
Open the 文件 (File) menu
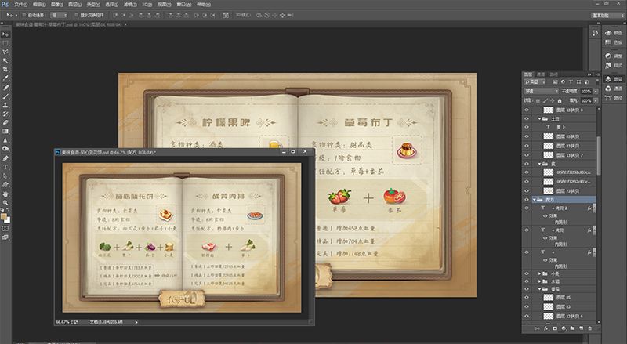(x=21, y=5)
